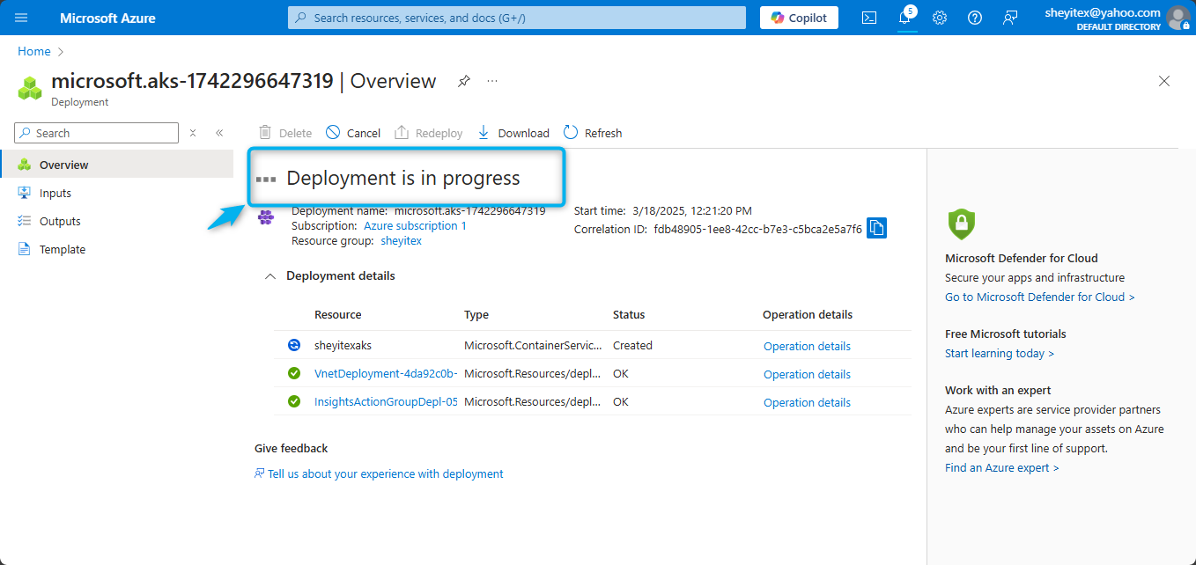
Task: Cancel the deployment
Action: (x=353, y=133)
